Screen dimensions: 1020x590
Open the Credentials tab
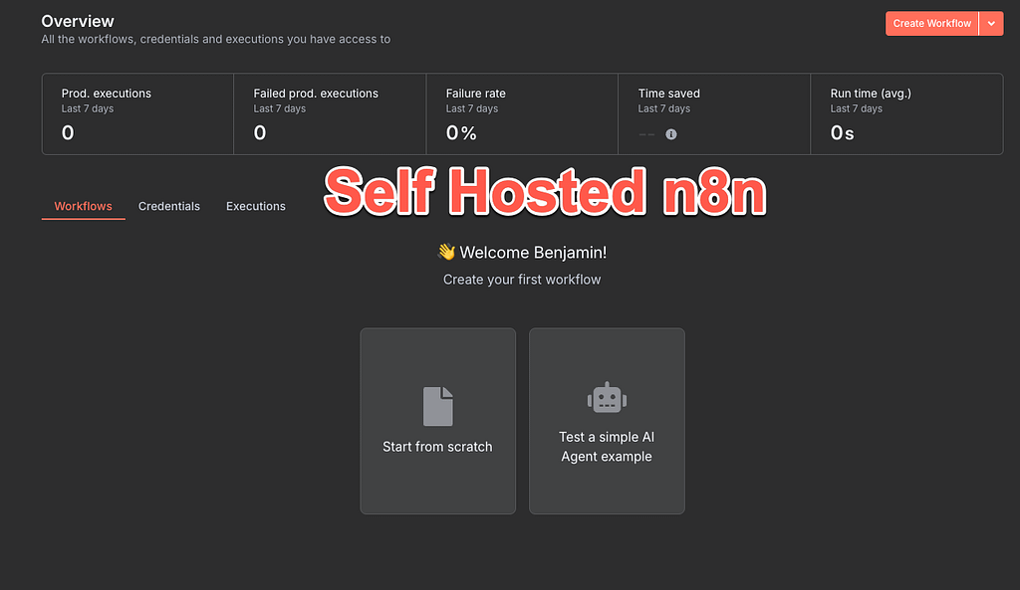[x=169, y=206]
